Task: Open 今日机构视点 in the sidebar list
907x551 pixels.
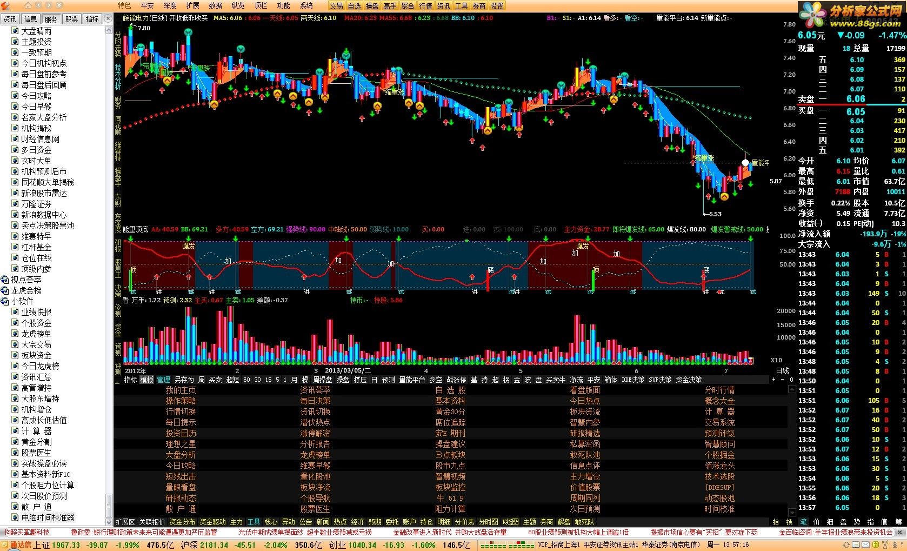Action: [x=44, y=63]
